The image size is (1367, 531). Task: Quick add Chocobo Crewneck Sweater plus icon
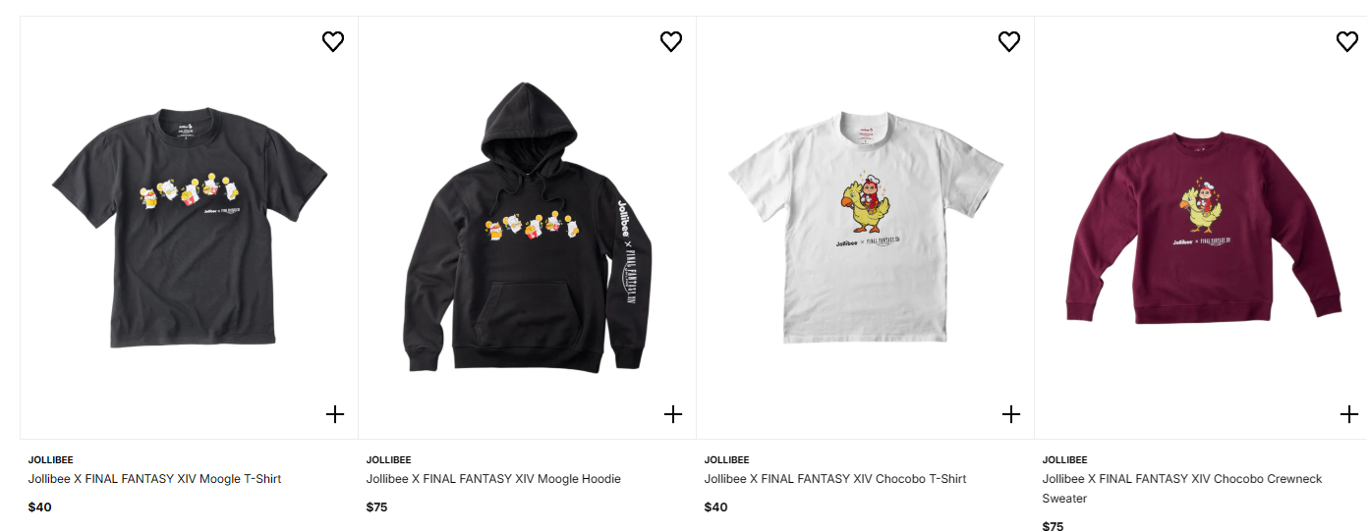point(1349,414)
